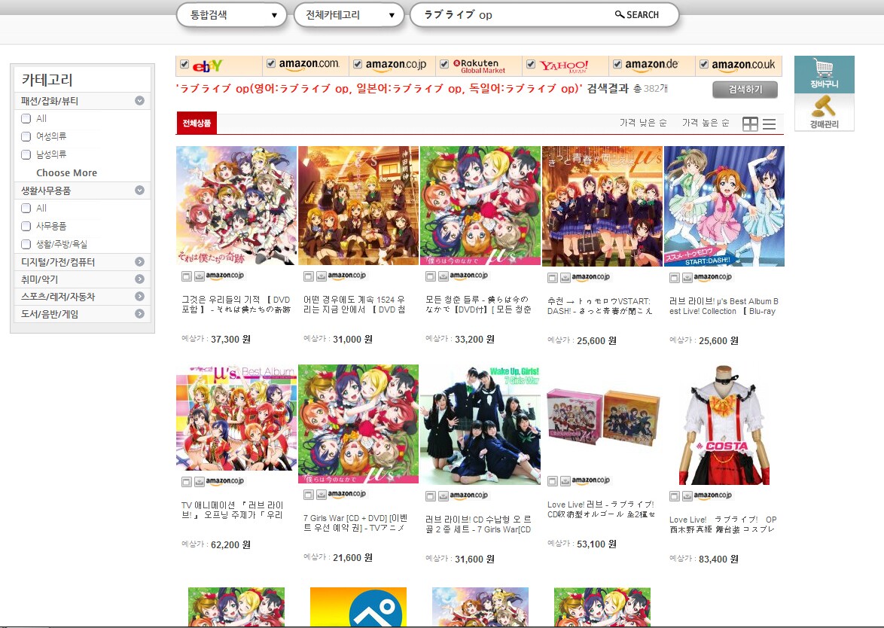Open the auction management gavel icon
The height and width of the screenshot is (628, 884).
[824, 112]
